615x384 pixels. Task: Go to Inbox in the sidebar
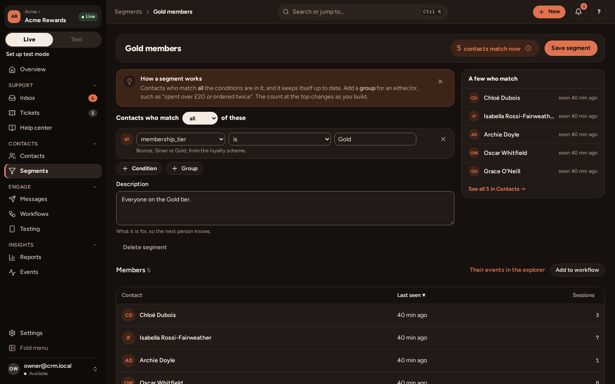coord(53,98)
